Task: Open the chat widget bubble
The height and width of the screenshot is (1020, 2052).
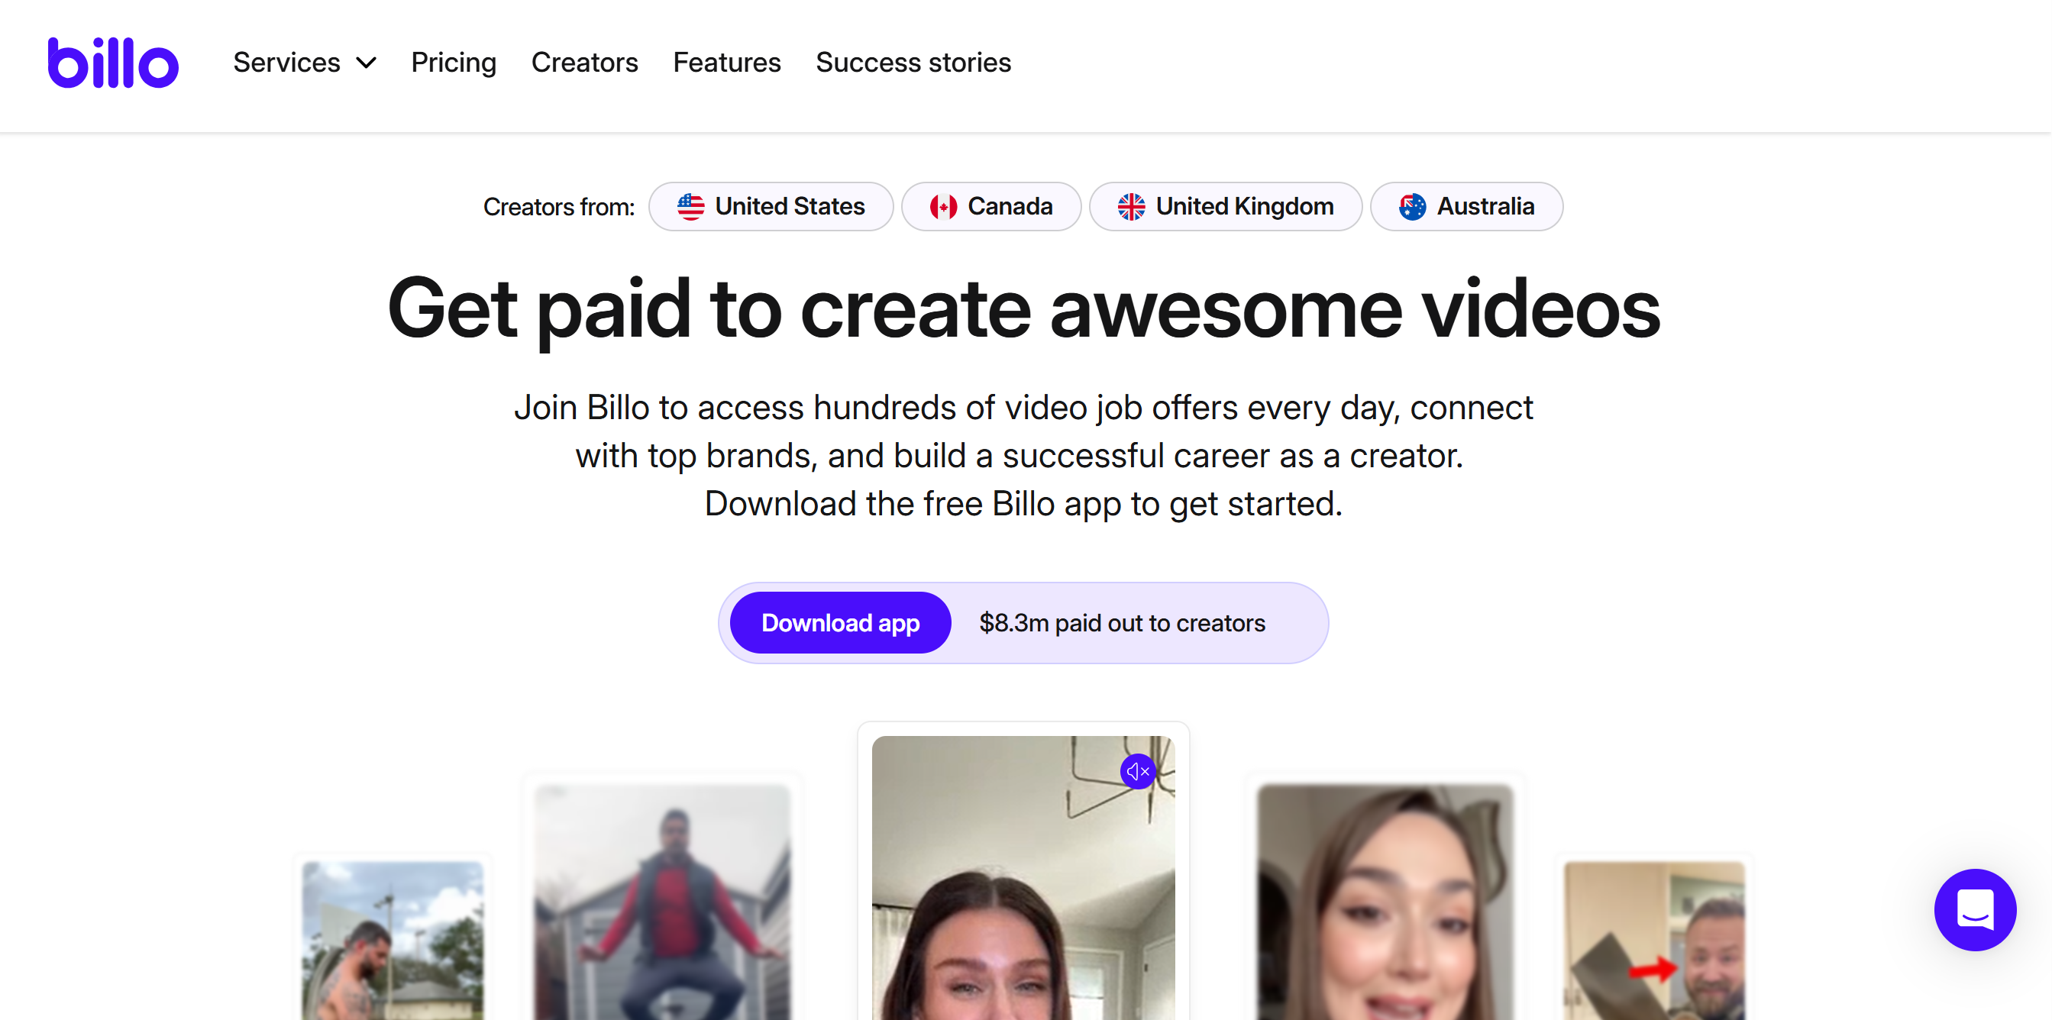Action: point(1975,909)
